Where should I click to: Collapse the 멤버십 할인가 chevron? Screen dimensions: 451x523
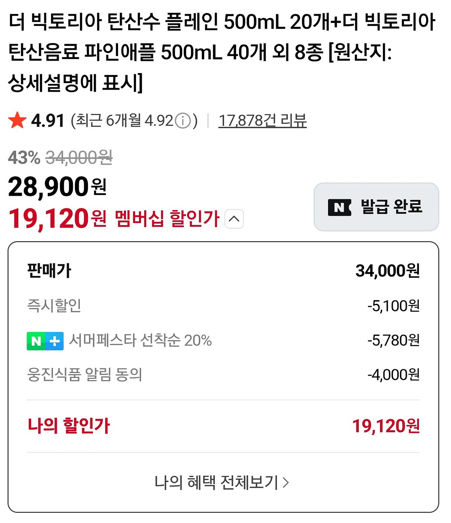[234, 219]
